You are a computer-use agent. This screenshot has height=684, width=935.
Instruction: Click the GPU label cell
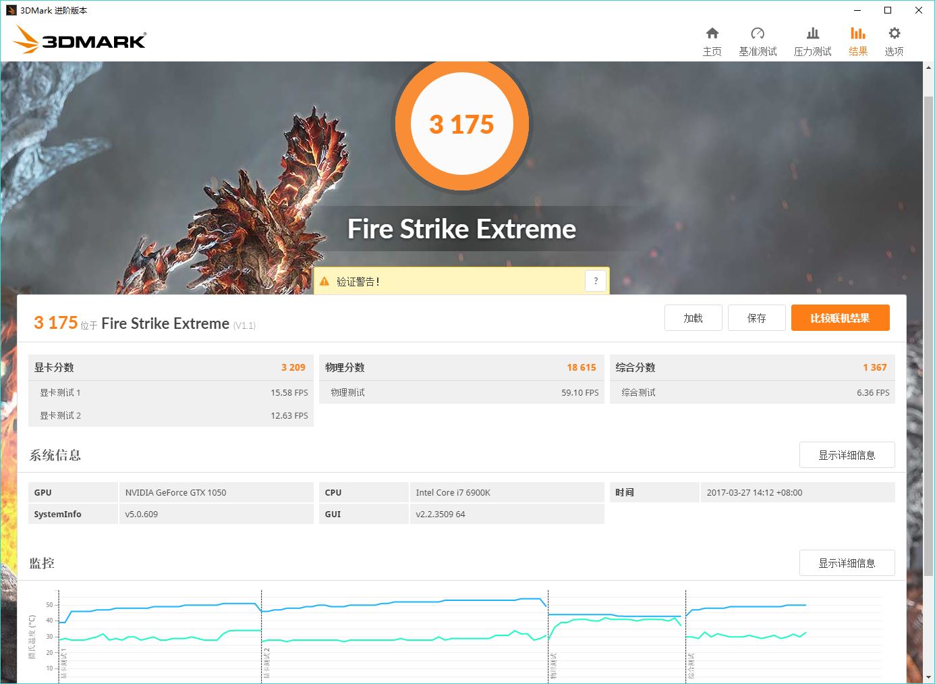click(73, 492)
